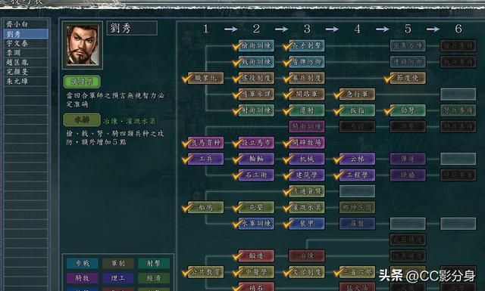Click the dimmed 弩兵專精 node
This screenshot has width=485, height=291.
(458, 110)
